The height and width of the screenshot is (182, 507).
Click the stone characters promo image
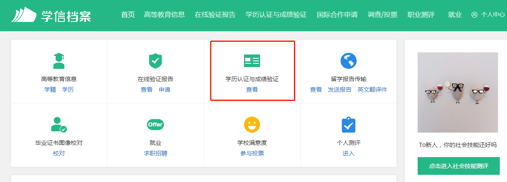pos(458,92)
